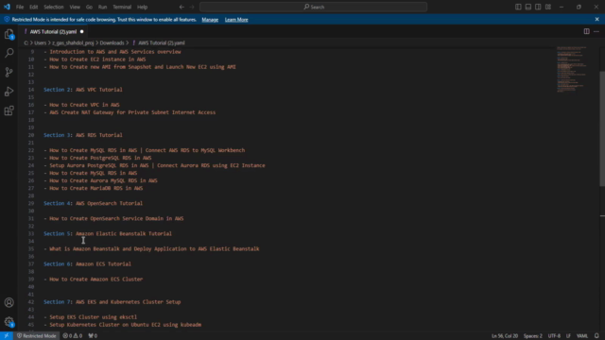Viewport: 605px width, 340px height.
Task: Open the Selection menu
Action: [x=54, y=7]
